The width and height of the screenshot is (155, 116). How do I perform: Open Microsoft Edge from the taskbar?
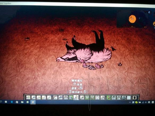(12, 102)
